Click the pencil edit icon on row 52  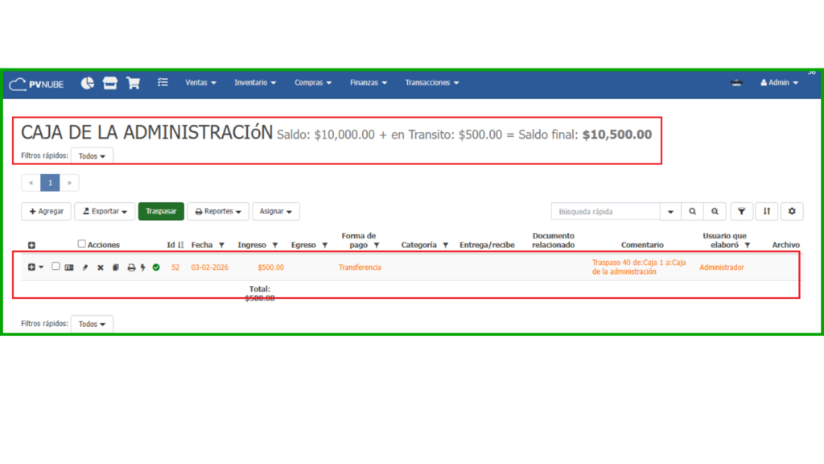click(x=85, y=267)
